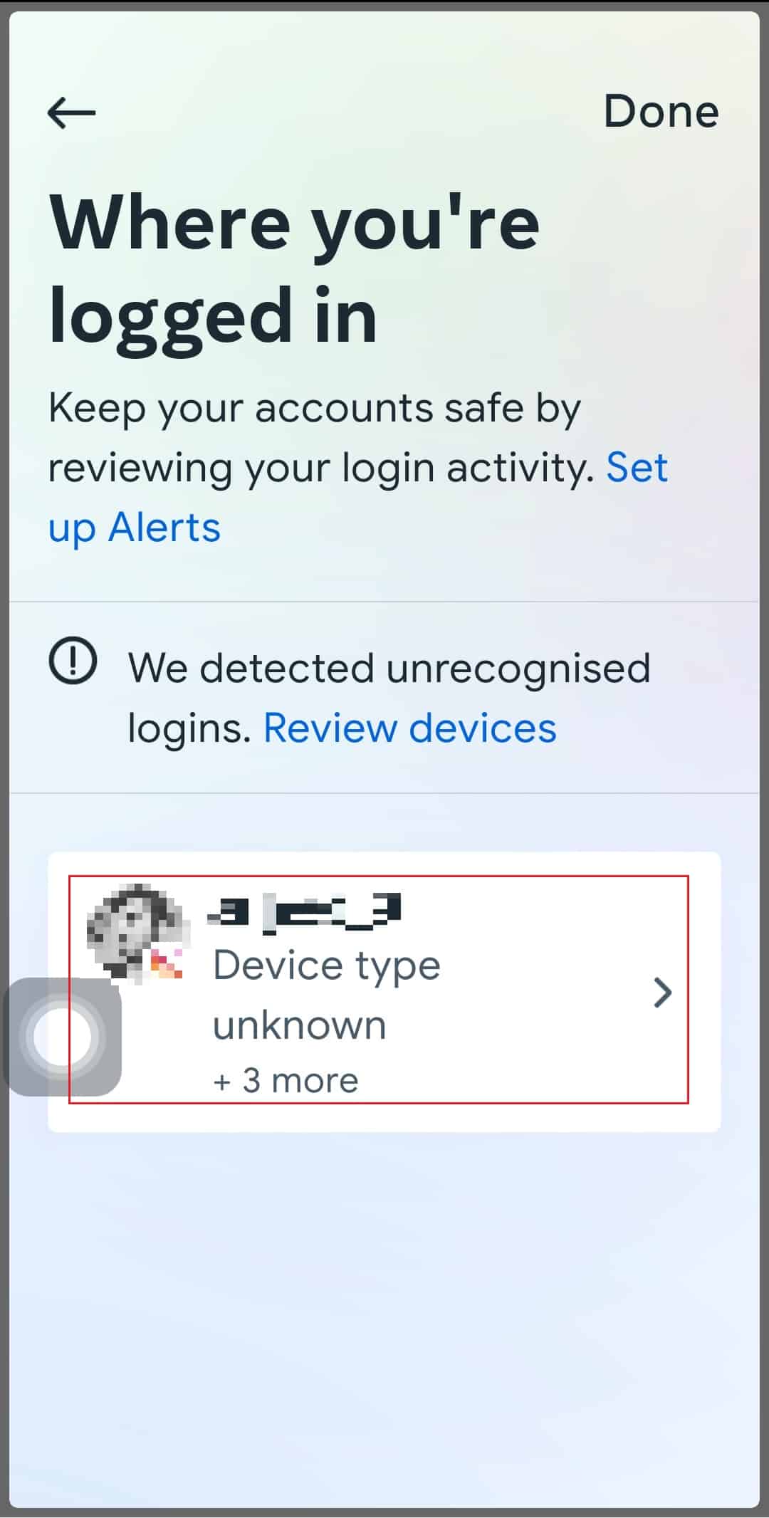Viewport: 769px width, 1518px height.
Task: Expand account details with right chevron
Action: click(x=663, y=993)
